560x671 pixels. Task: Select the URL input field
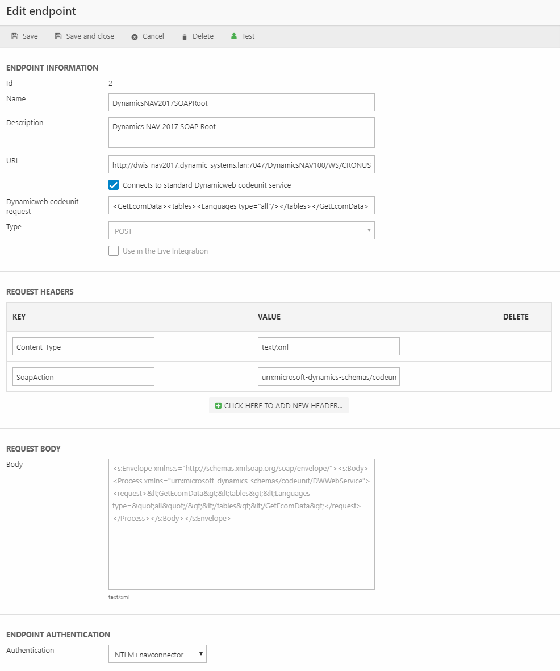pyautogui.click(x=241, y=164)
